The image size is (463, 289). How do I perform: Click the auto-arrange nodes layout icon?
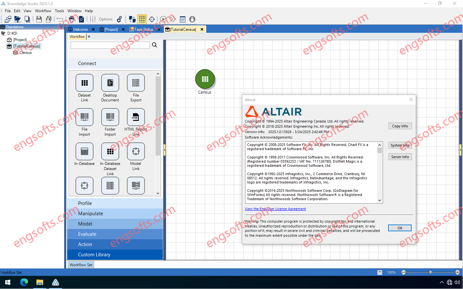coord(132,19)
